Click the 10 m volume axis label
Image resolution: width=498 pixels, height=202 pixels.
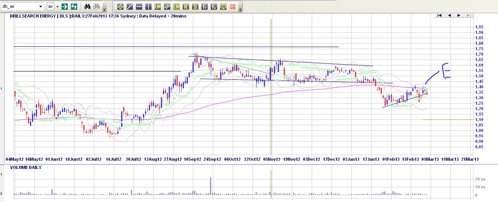(x=480, y=187)
